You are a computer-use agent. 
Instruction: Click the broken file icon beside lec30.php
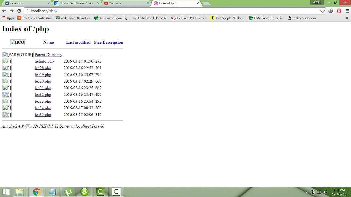7,81
